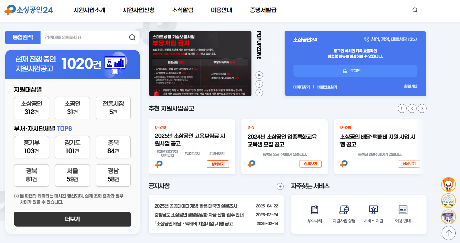Viewport: 460px width, 243px height.
Task: Open the 지원사업소개 menu
Action: pyautogui.click(x=89, y=10)
